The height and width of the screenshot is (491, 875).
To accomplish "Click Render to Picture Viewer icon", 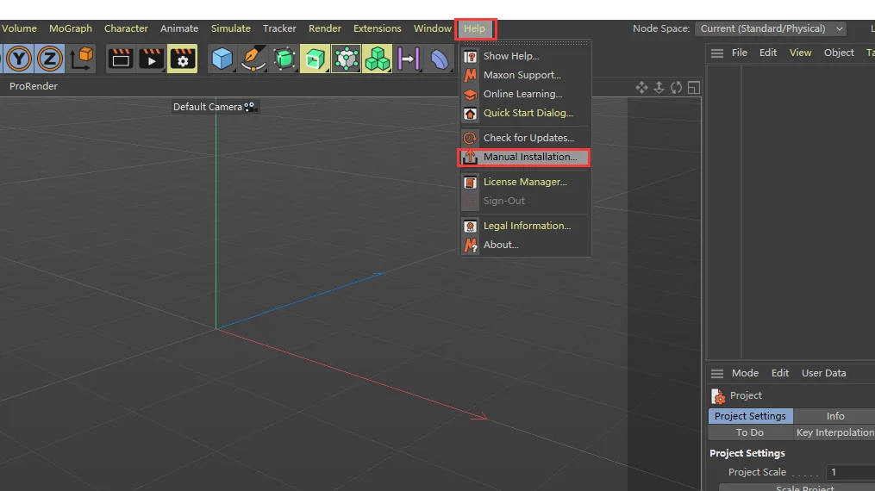I will [151, 59].
